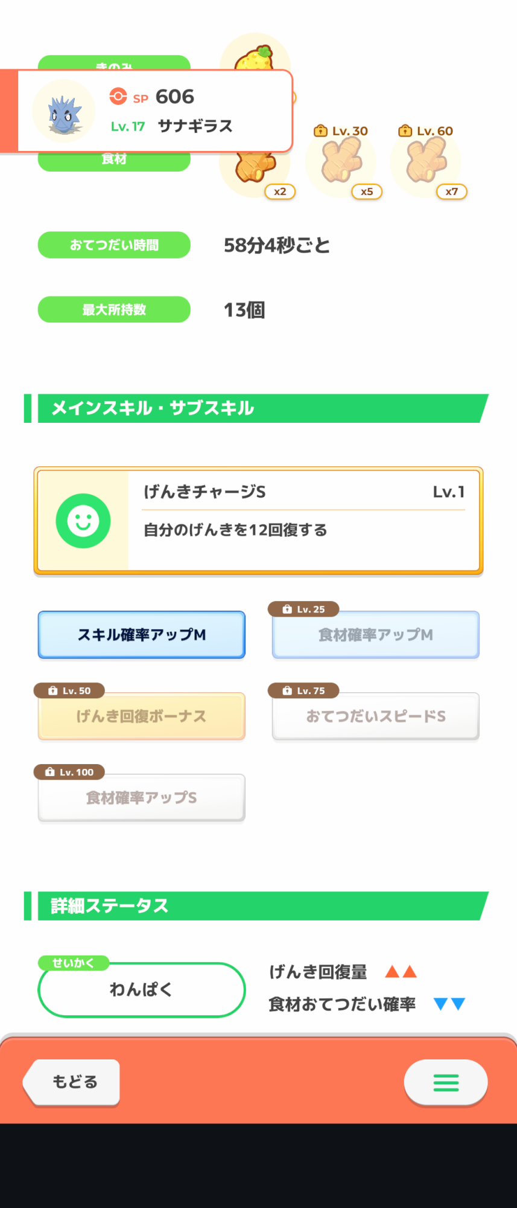Open the hamburger menu button
The height and width of the screenshot is (1208, 517).
click(x=446, y=1082)
